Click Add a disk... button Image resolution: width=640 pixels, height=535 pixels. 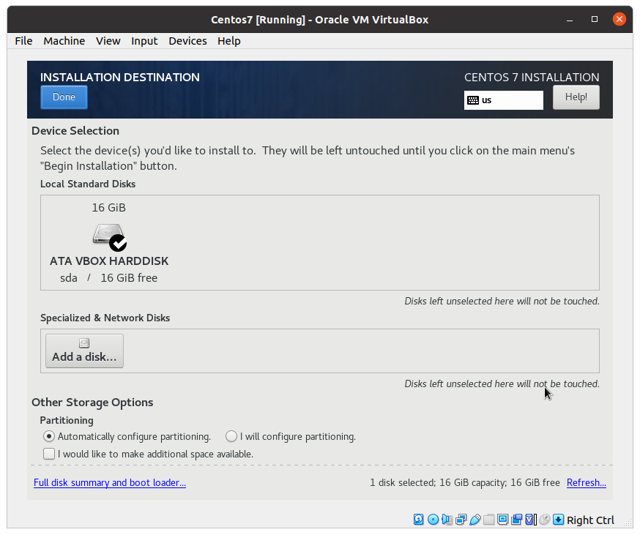pyautogui.click(x=84, y=351)
